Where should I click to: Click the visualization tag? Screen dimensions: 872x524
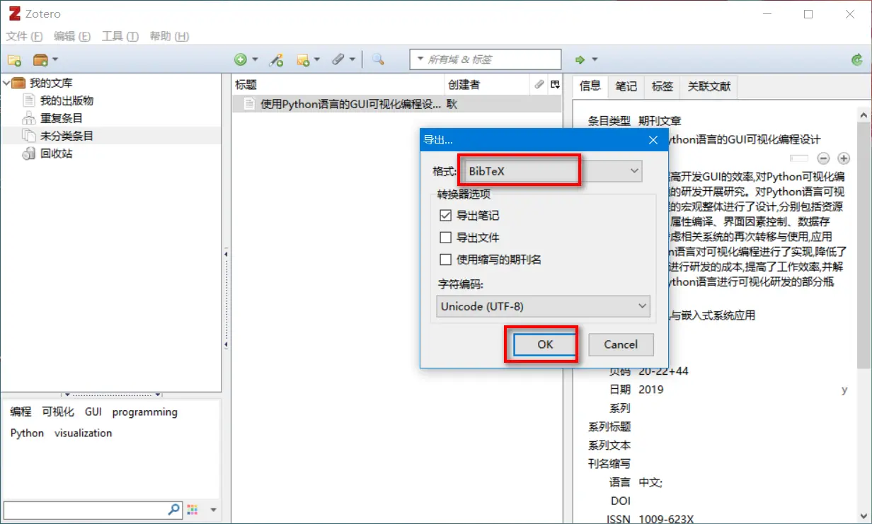83,433
